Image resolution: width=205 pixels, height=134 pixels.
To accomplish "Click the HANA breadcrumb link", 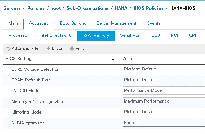I will 121,8.
